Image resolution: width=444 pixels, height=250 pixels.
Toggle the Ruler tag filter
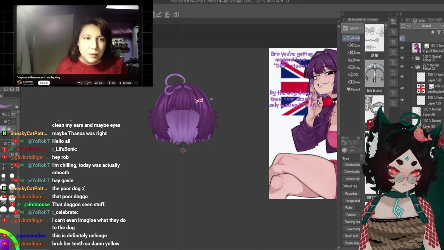click(x=349, y=208)
